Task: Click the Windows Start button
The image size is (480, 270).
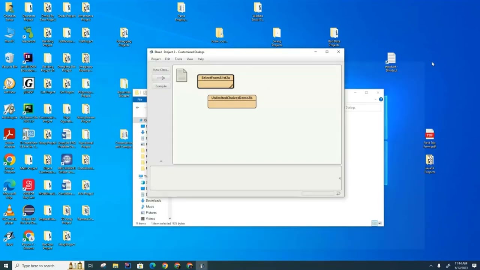Action: (6, 266)
